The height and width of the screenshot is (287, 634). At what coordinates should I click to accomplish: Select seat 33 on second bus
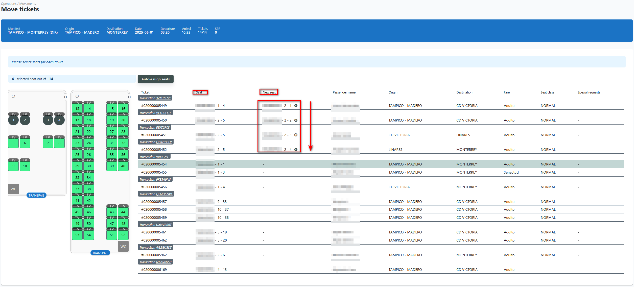77,178
